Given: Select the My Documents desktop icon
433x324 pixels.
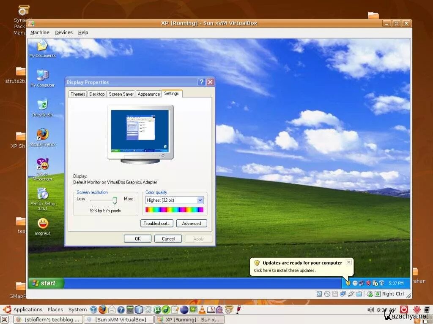Looking at the screenshot, I should tap(43, 49).
